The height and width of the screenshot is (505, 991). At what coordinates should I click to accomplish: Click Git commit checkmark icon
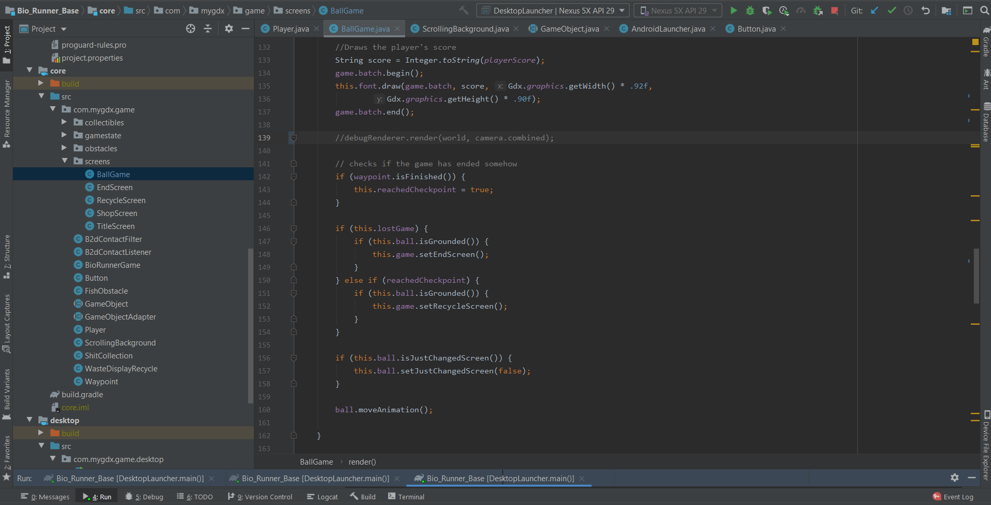tap(892, 10)
